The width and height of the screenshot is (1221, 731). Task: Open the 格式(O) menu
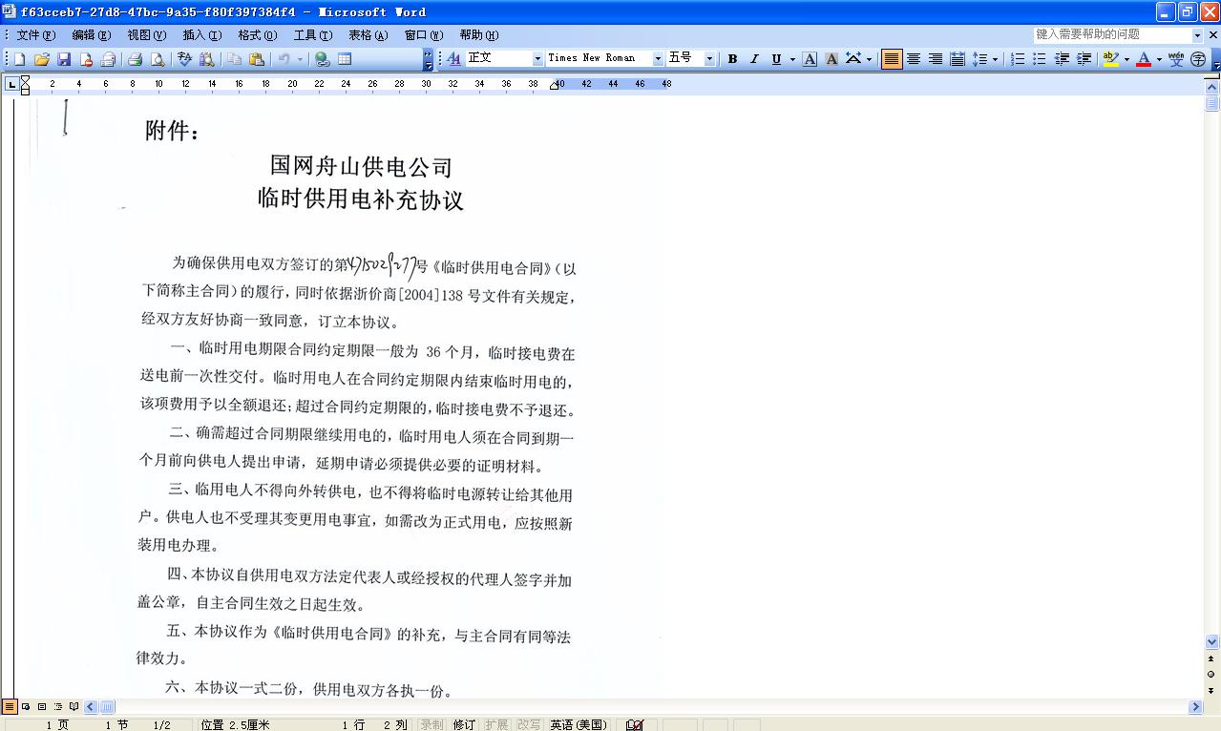pos(258,35)
